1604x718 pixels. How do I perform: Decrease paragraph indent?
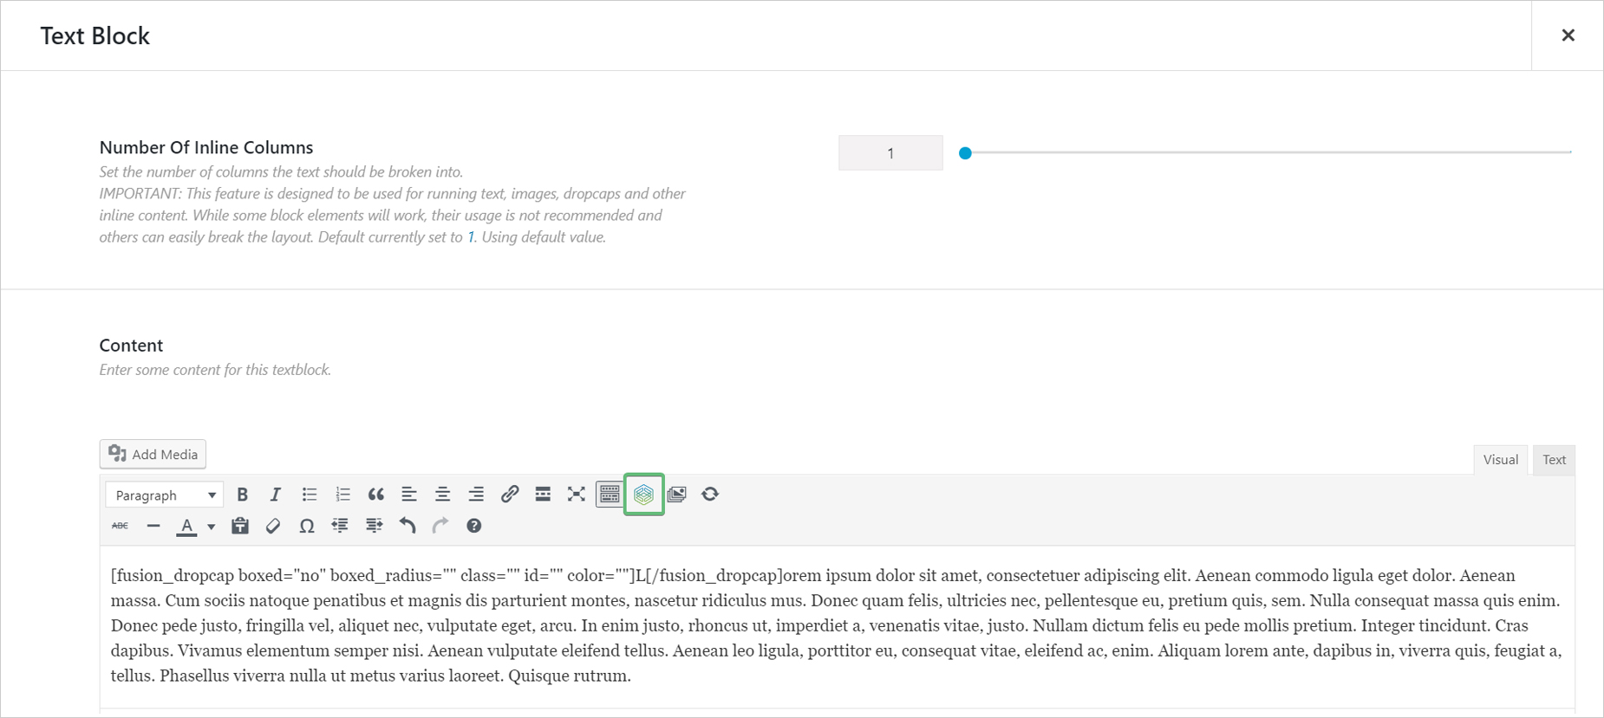340,526
